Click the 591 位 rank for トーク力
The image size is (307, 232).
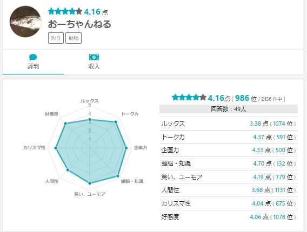coord(284,137)
